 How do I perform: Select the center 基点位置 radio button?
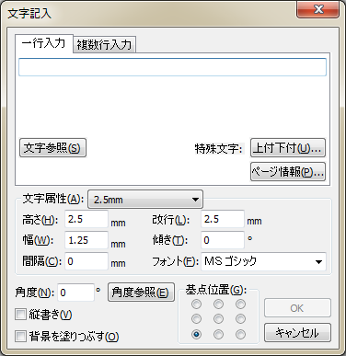[x=218, y=319]
